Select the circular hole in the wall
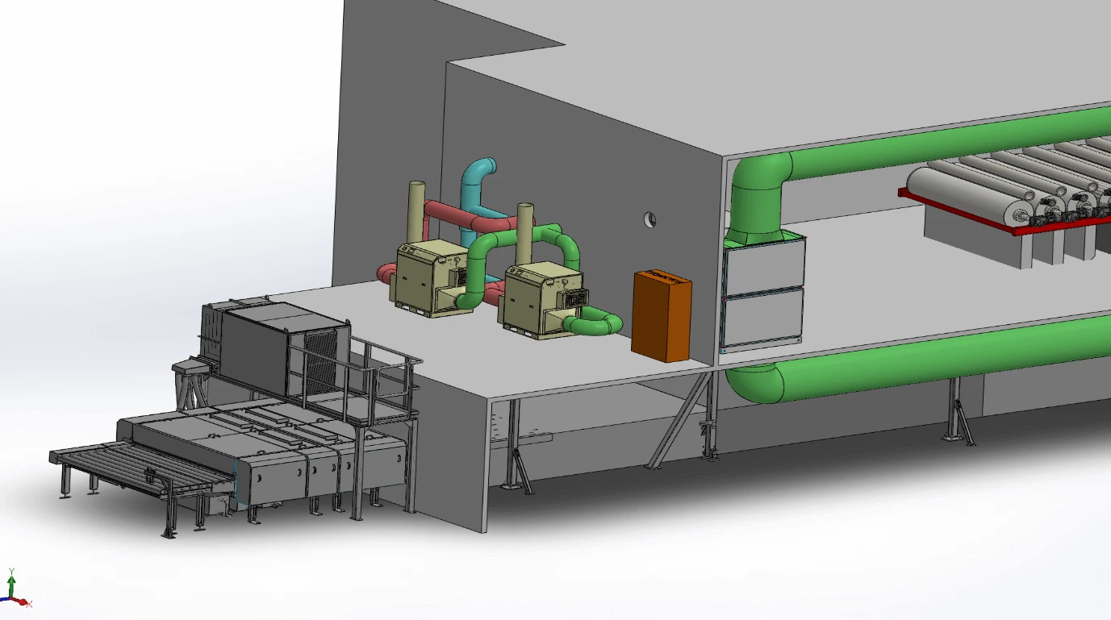The width and height of the screenshot is (1111, 620). point(650,219)
